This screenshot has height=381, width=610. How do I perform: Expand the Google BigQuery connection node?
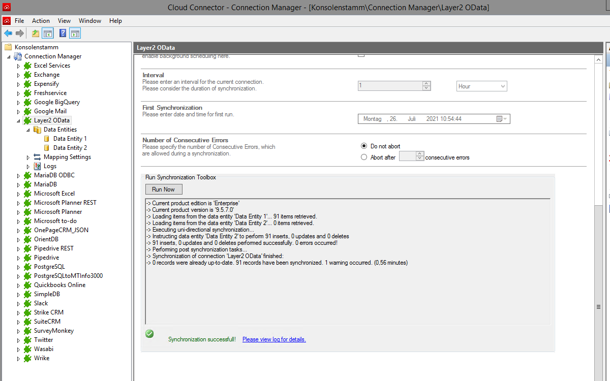(x=19, y=102)
